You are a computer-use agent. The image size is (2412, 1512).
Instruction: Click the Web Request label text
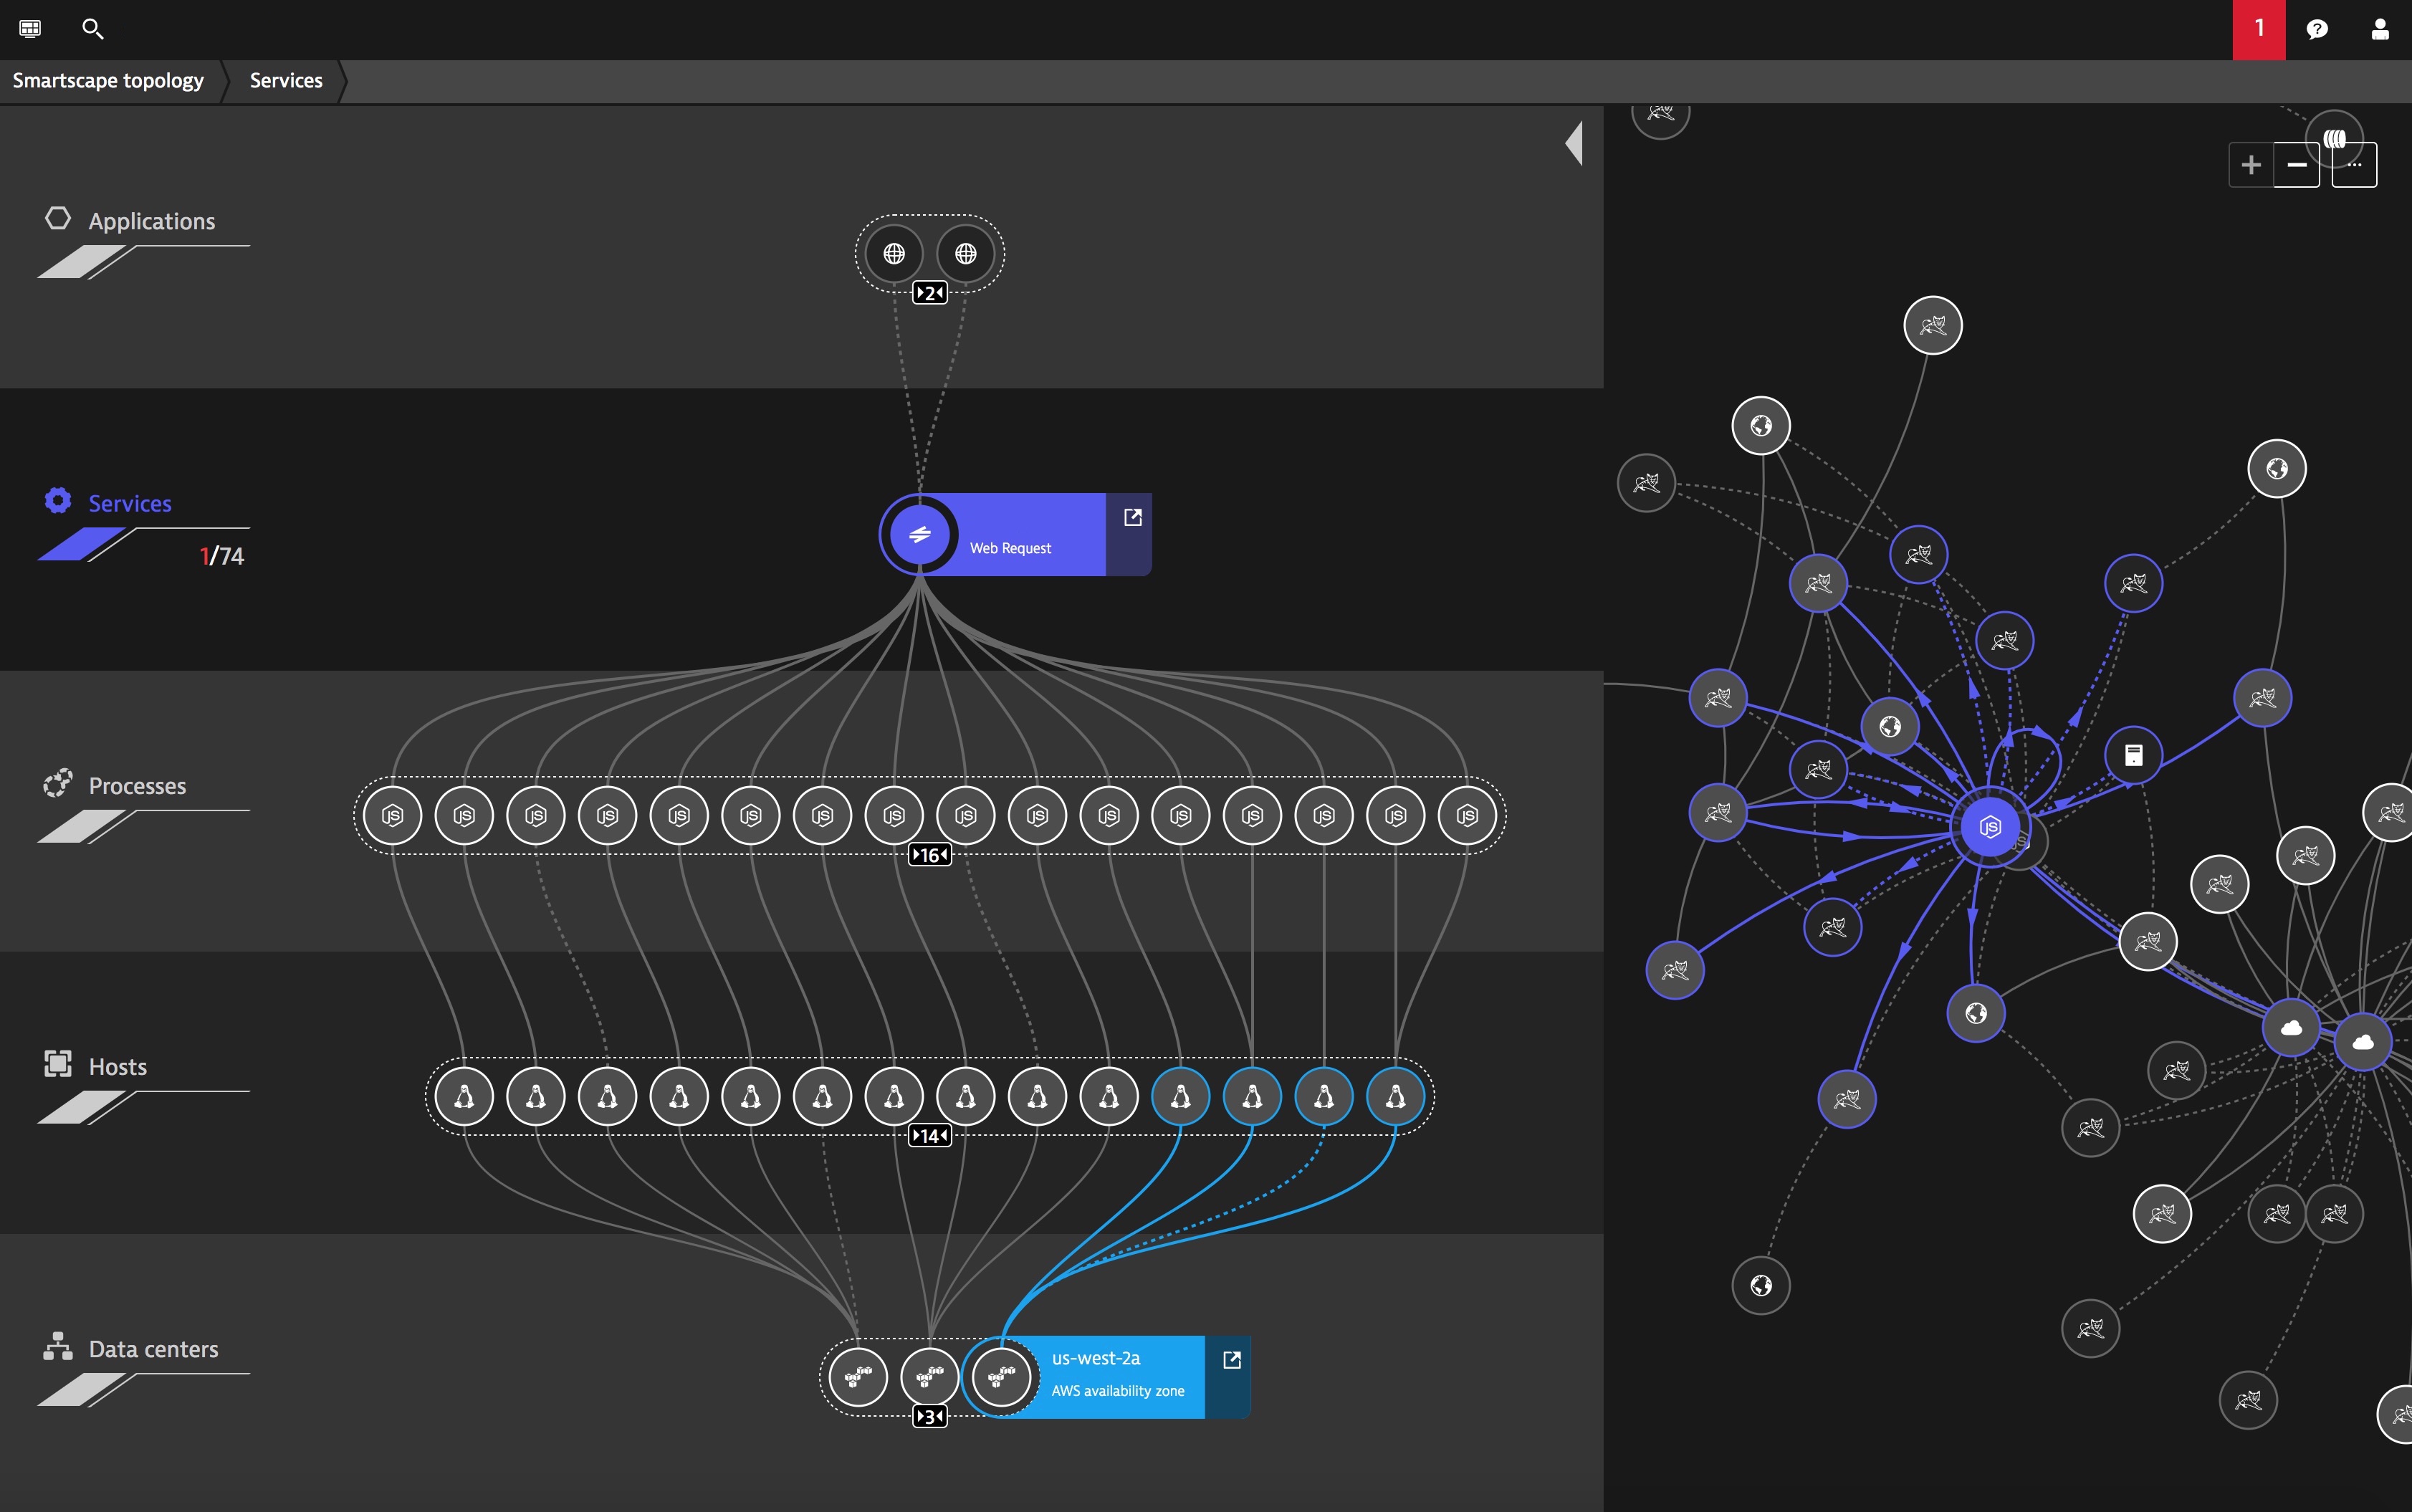[1010, 548]
